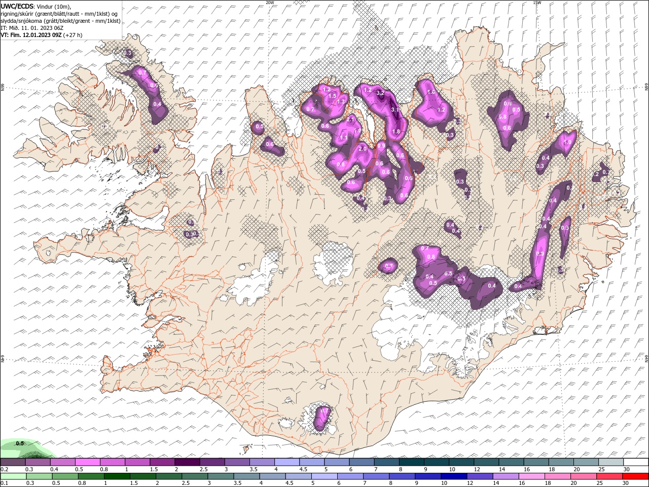Click the 3.1 snowfall value on the map

click(x=395, y=110)
